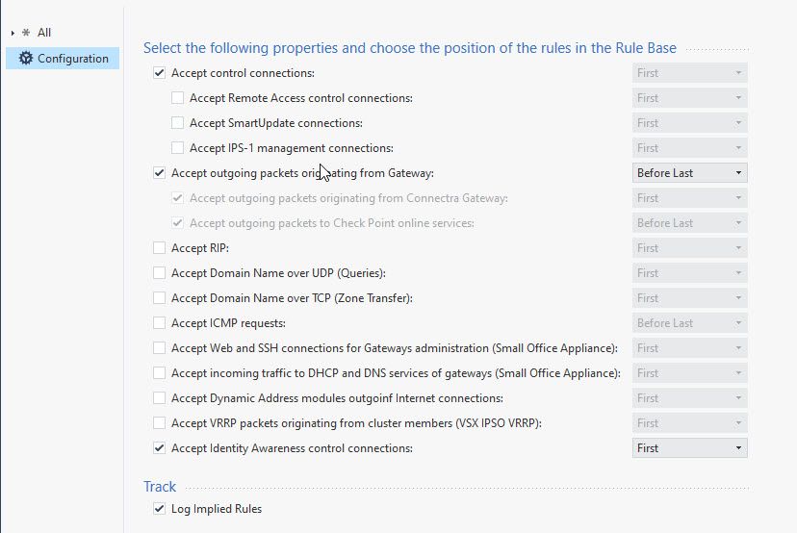This screenshot has width=797, height=533.
Task: Expand the All tree node arrow
Action: click(13, 33)
